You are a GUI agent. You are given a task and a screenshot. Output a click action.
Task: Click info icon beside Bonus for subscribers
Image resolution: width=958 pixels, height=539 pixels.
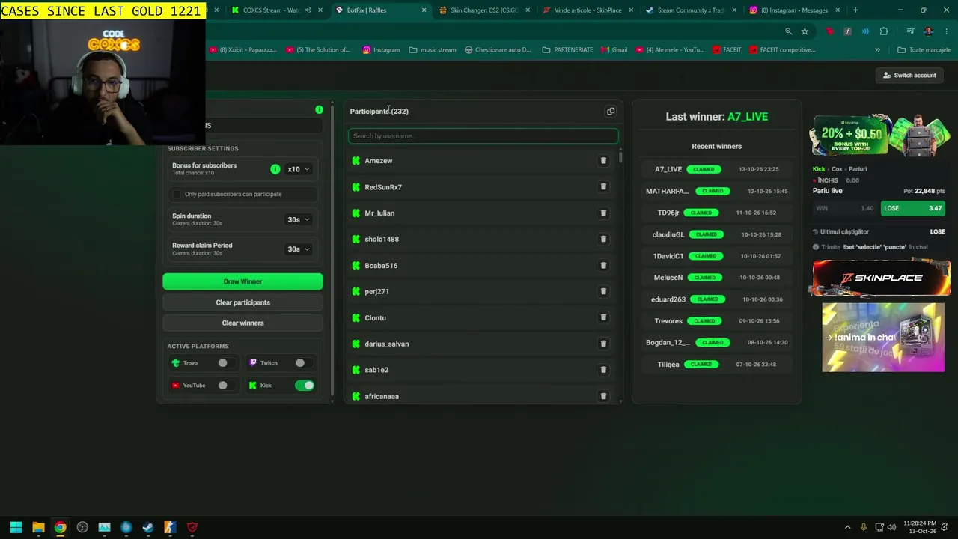(x=275, y=169)
